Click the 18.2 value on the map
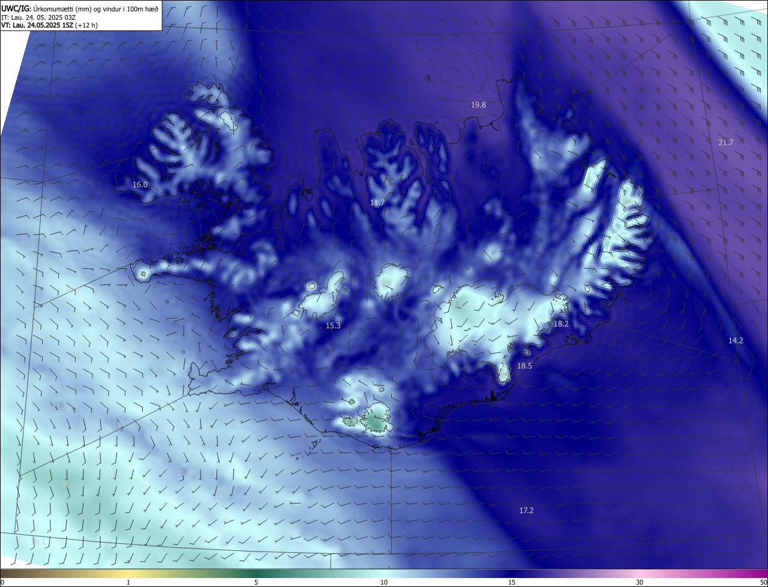This screenshot has height=587, width=768. pyautogui.click(x=561, y=324)
